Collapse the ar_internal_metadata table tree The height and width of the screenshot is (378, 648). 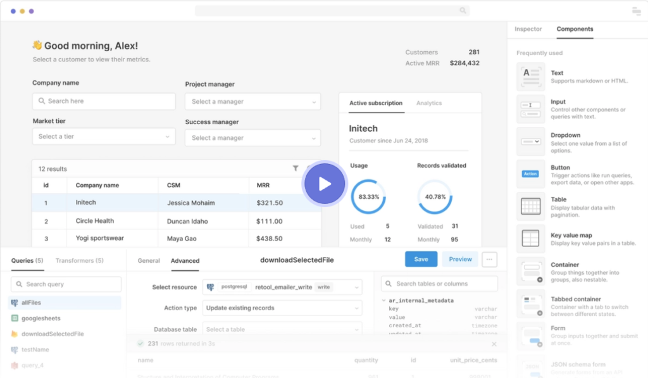(x=383, y=300)
